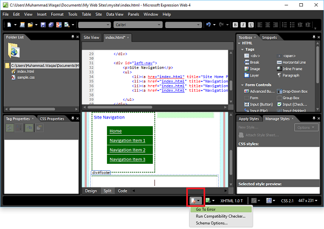Viewport: 324px width, 229px height.
Task: Select index.html in the Folder List
Action: point(26,71)
